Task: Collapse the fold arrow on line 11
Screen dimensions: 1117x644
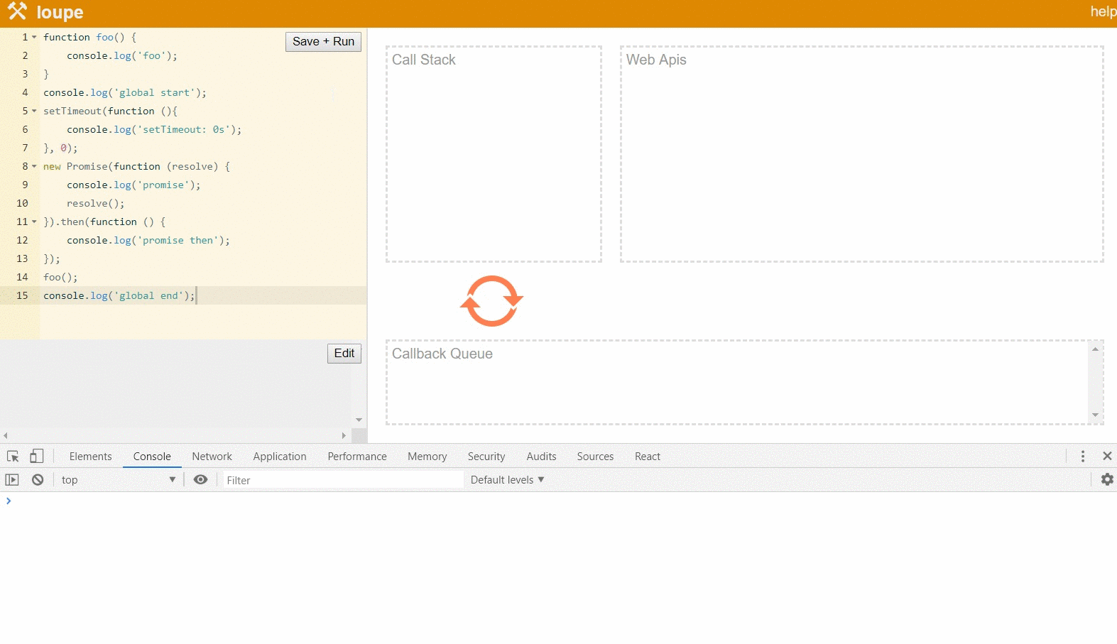Action: click(x=34, y=222)
